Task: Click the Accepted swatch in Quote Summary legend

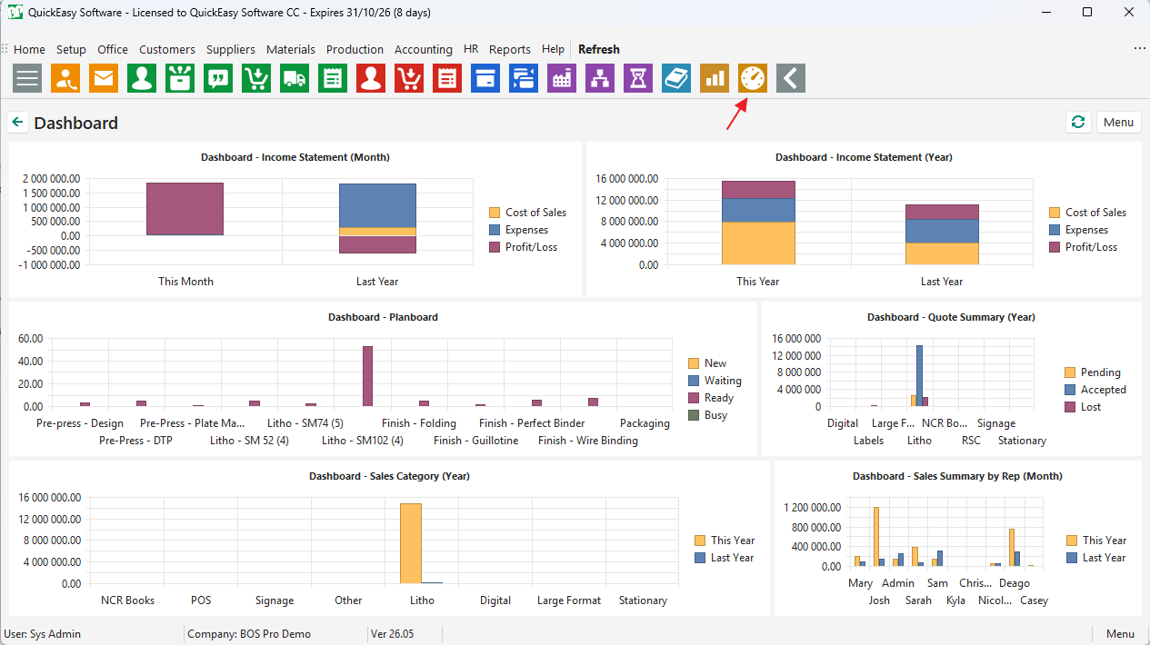Action: pyautogui.click(x=1070, y=390)
